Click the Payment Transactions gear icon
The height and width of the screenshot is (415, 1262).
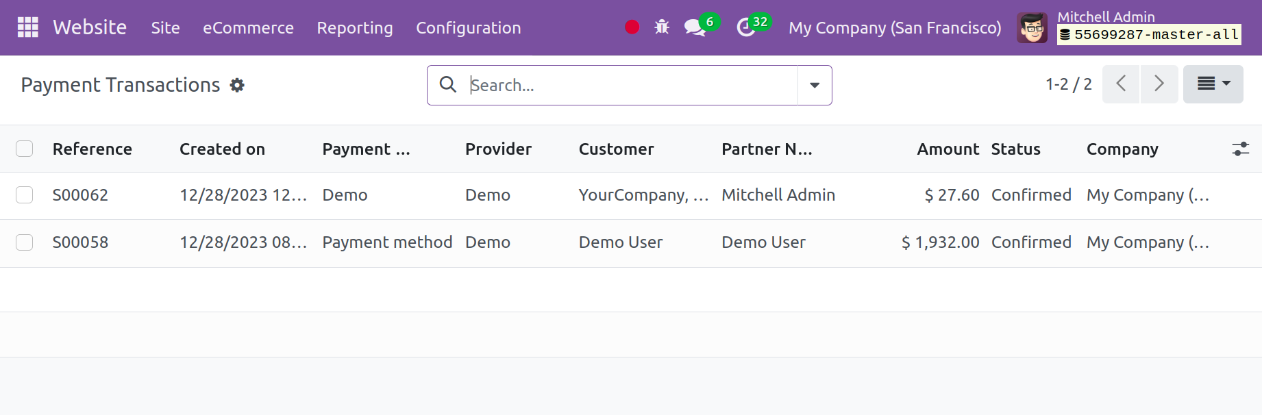pyautogui.click(x=237, y=85)
